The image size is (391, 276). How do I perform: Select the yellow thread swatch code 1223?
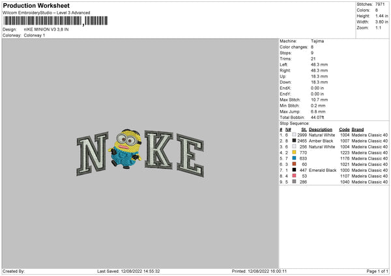click(x=294, y=152)
